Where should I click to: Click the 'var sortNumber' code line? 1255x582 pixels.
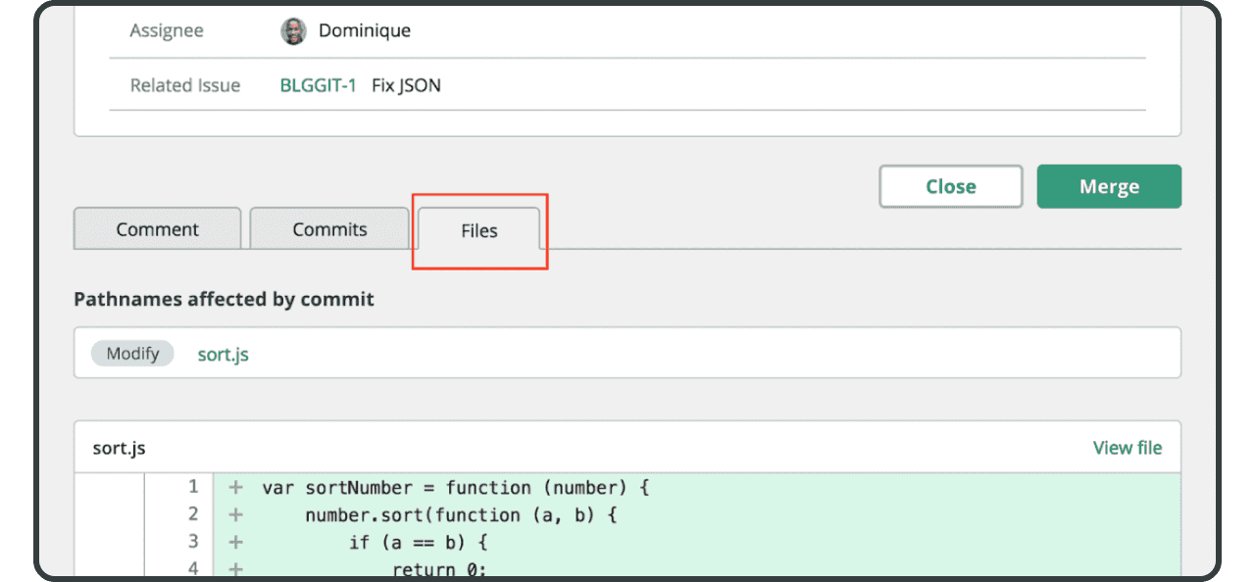[x=456, y=487]
